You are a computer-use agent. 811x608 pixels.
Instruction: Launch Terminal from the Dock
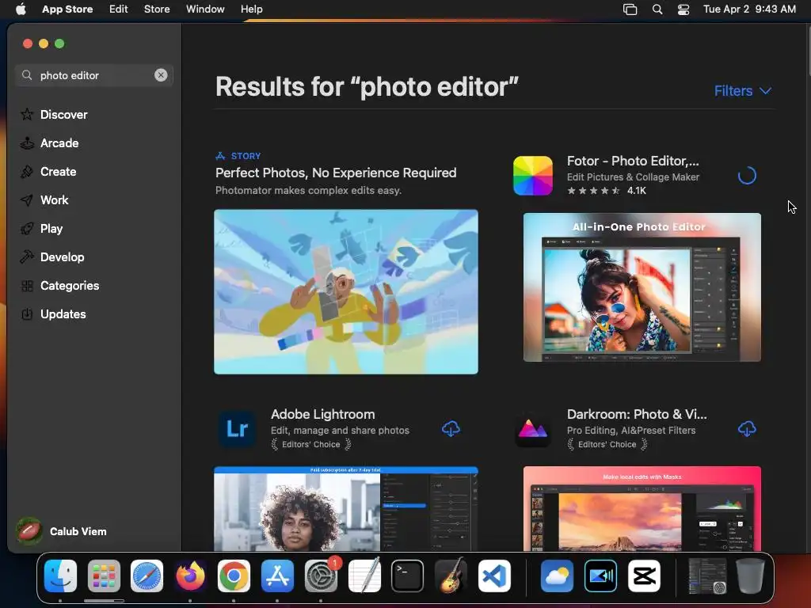(408, 576)
